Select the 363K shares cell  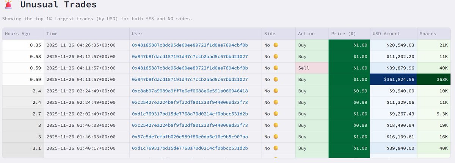(435, 80)
